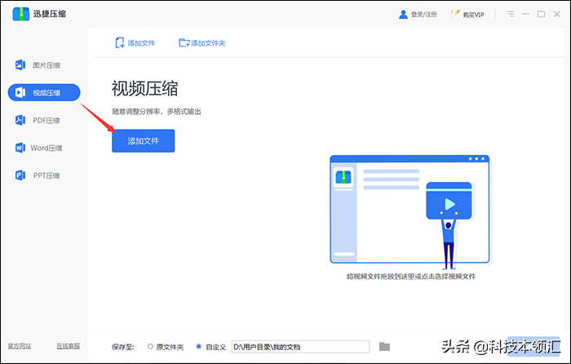This screenshot has height=364, width=571.
Task: Click the video drop area illustration
Action: click(x=409, y=211)
